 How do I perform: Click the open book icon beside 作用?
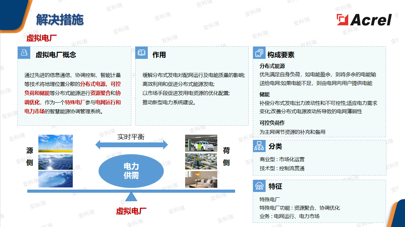[142, 53]
